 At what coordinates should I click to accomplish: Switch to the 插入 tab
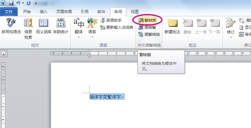[44, 11]
